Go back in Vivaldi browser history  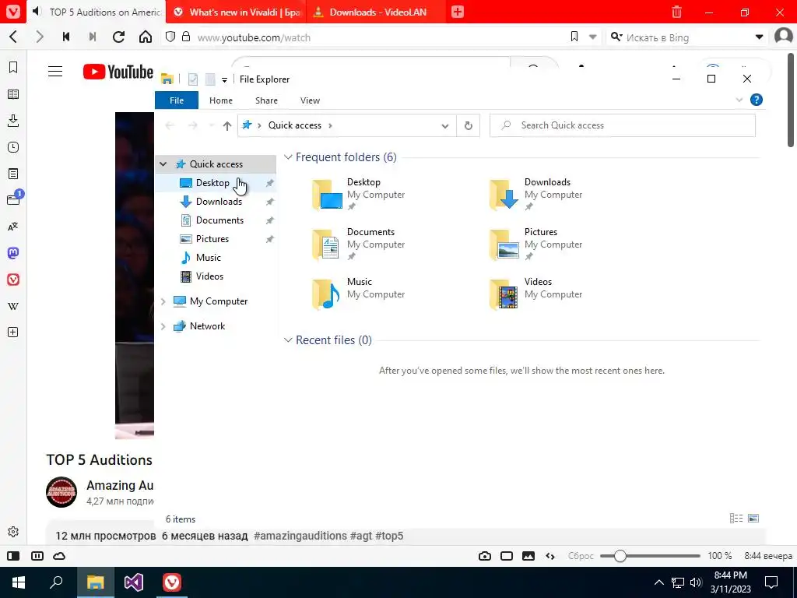[14, 37]
